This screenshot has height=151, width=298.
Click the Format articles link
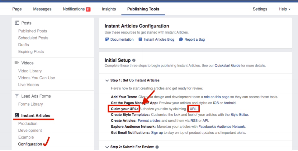pyautogui.click(x=149, y=121)
